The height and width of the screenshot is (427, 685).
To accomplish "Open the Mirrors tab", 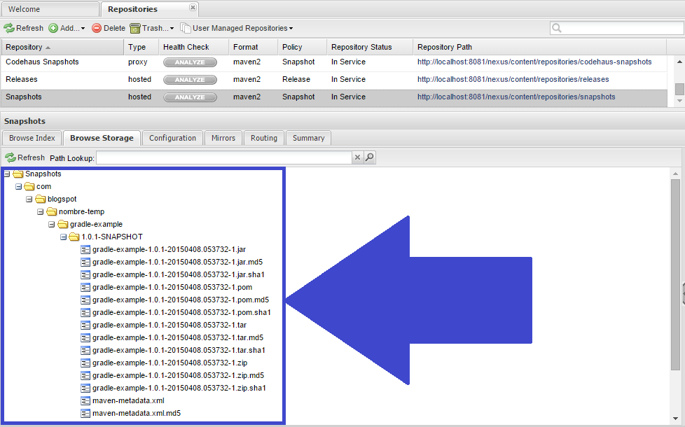I will [x=223, y=138].
